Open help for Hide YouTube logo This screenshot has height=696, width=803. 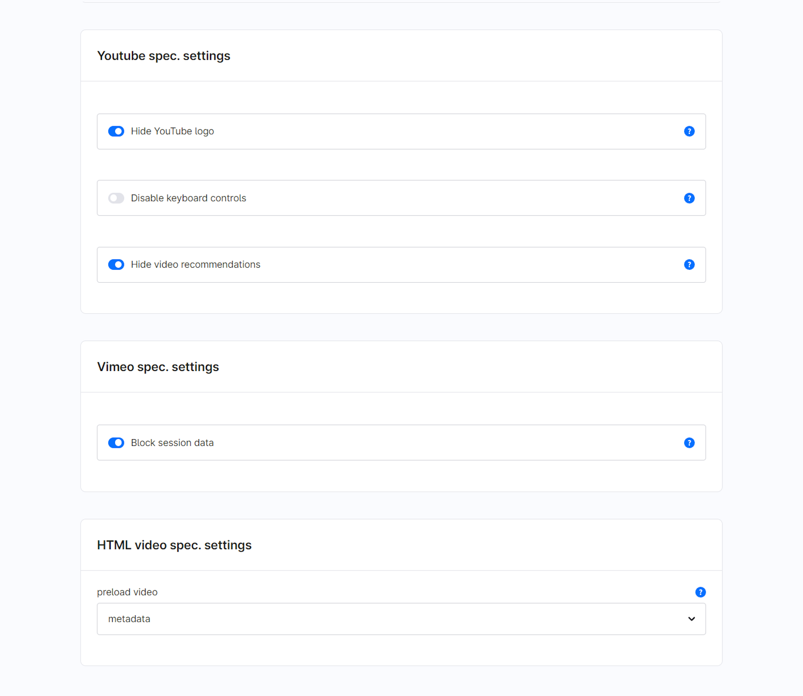(689, 131)
